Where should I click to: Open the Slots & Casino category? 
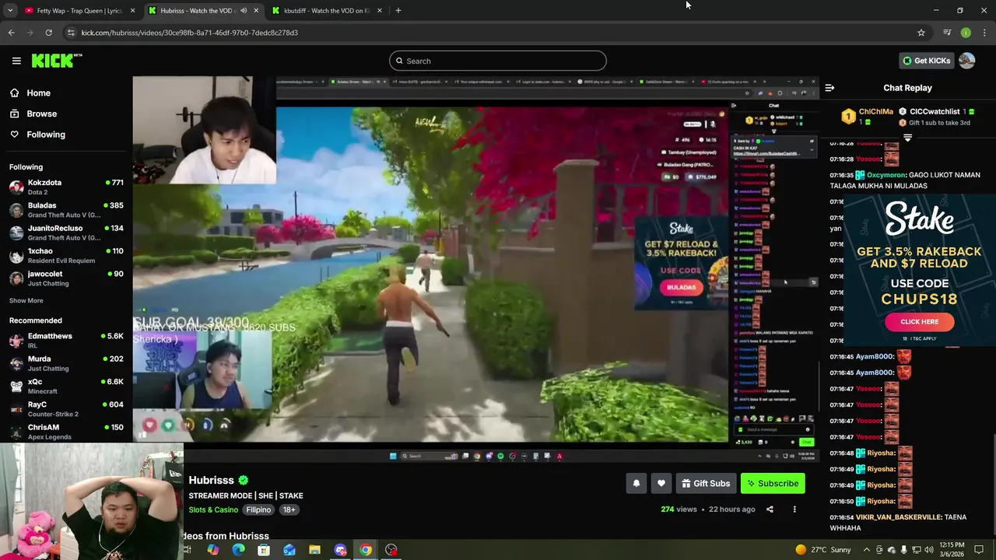(213, 509)
